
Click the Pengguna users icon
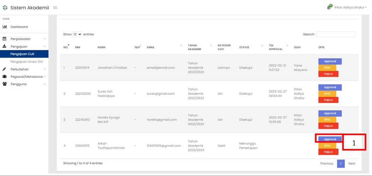[5, 84]
